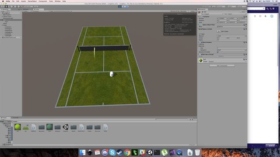This screenshot has width=280, height=157.
Task: Select Main Camera in the Hierarchy
Action: [7, 15]
